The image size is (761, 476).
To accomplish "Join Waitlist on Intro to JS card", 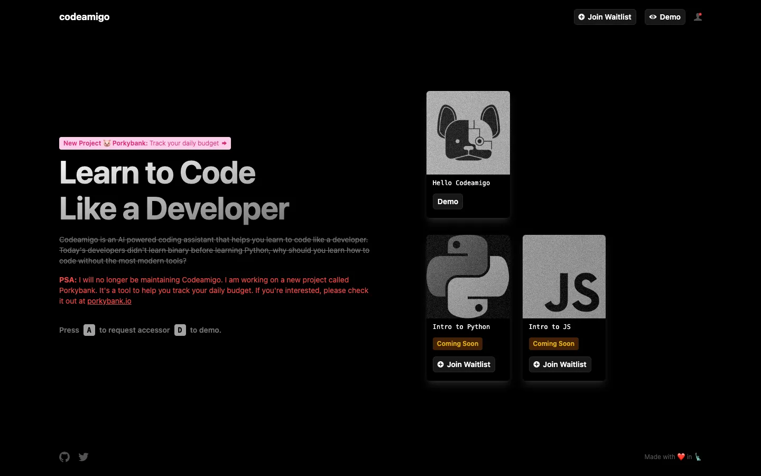I will click(560, 364).
